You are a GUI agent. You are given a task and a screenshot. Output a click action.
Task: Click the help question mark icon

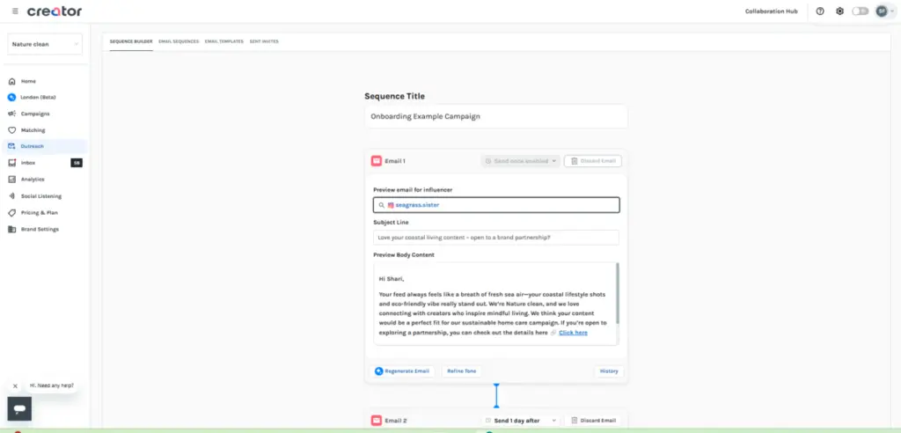pos(820,11)
